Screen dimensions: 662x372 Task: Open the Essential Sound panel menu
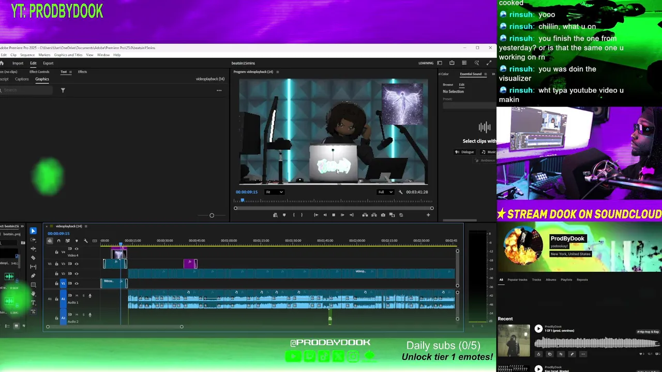486,74
